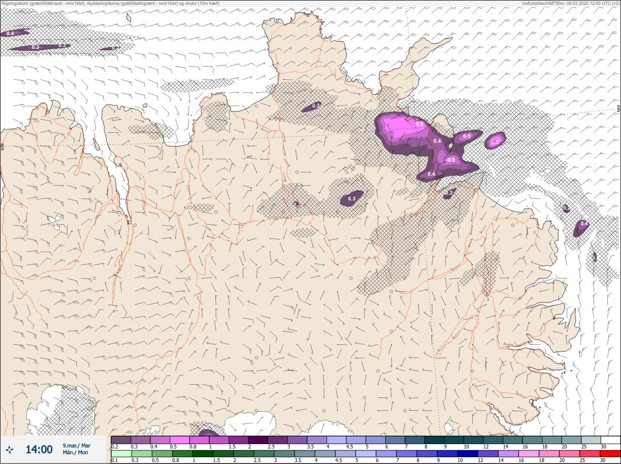
Task: Click the 0.8 snowfall contour label on the map
Action: tap(420, 124)
